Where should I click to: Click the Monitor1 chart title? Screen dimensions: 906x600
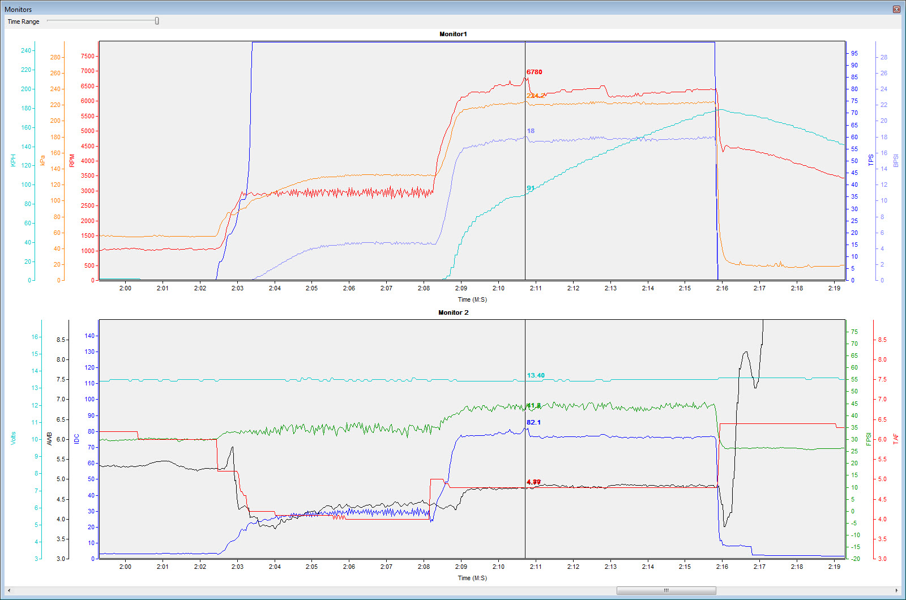coord(453,34)
